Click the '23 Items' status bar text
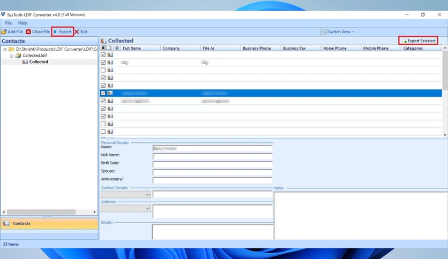Viewport: 448px width, 259px height. click(11, 244)
